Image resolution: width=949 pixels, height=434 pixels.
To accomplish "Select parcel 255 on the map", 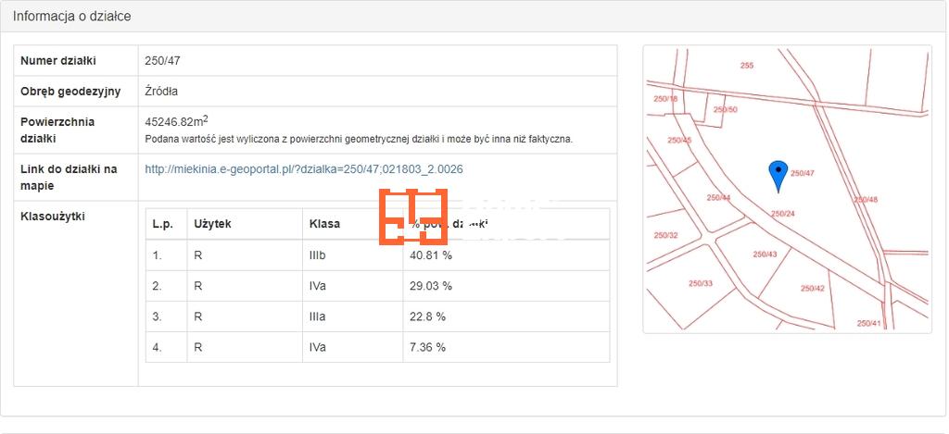I will pyautogui.click(x=747, y=66).
